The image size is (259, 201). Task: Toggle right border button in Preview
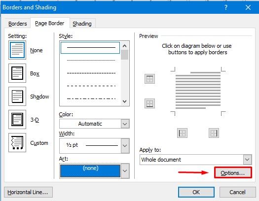tap(214, 133)
